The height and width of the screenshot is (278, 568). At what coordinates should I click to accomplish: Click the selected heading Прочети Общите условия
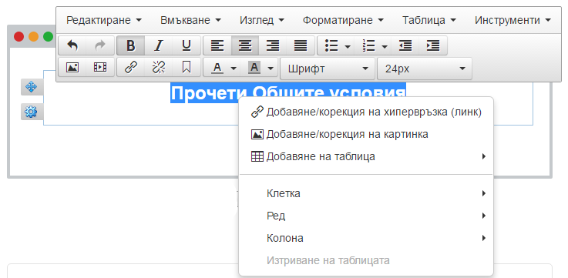click(288, 93)
